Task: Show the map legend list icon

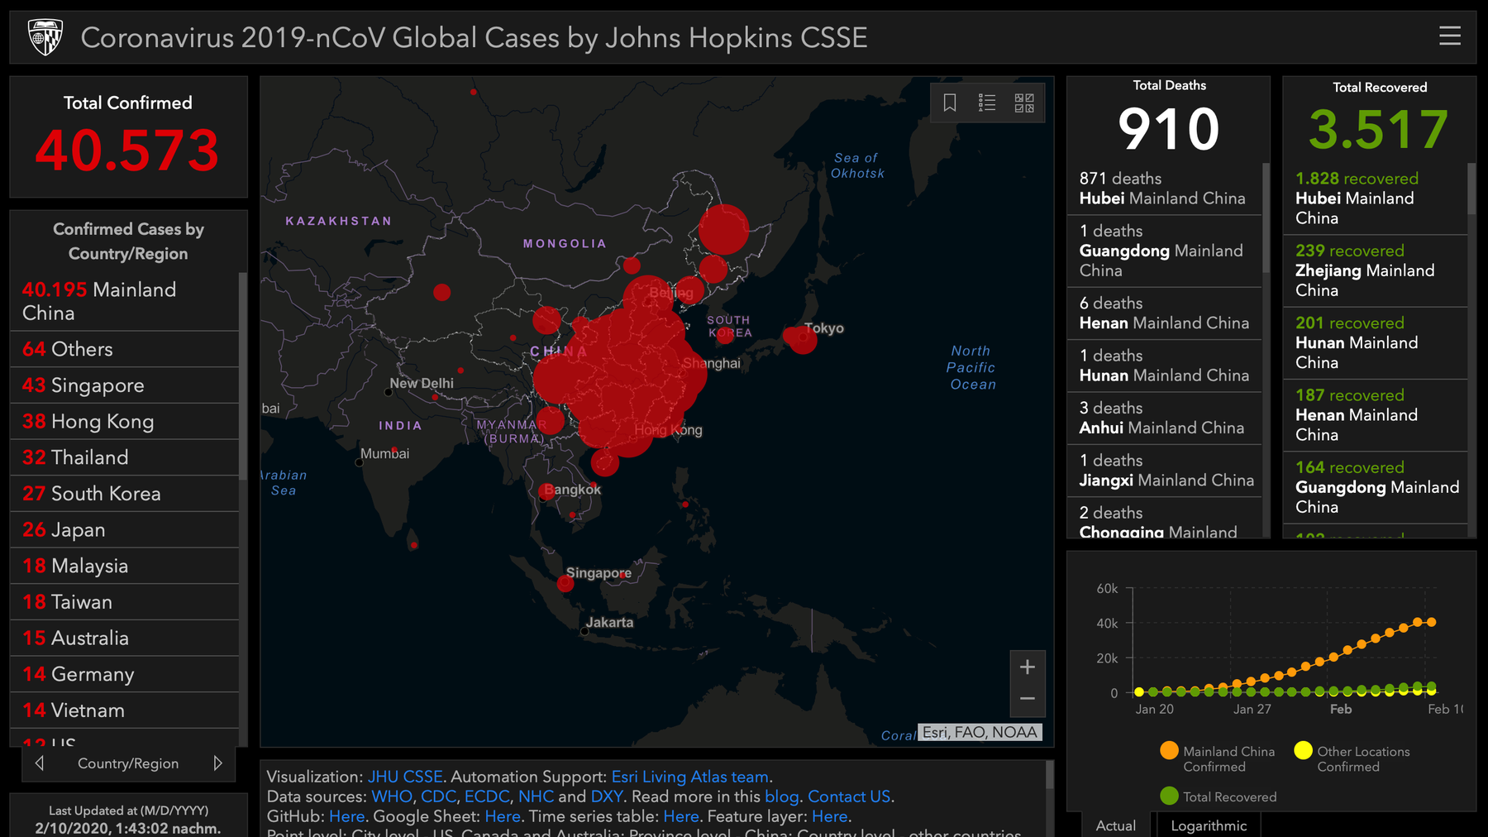Action: tap(987, 103)
